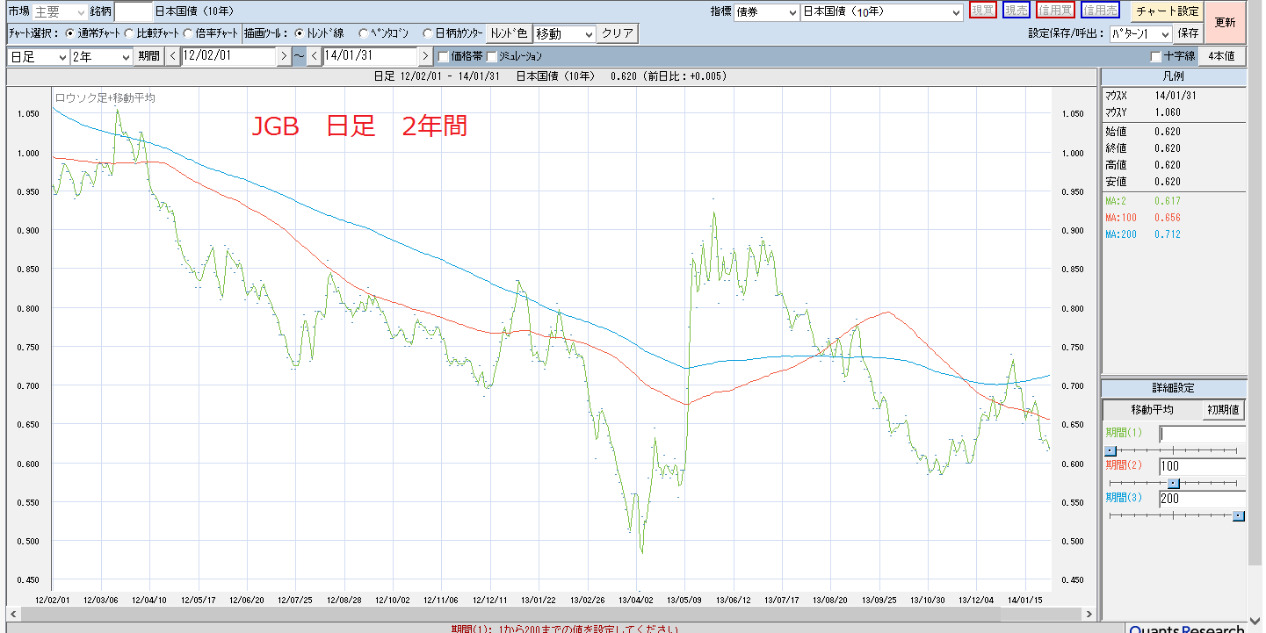Viewport: 1266px width, 633px height.
Task: Click the 期間(2) field showing 100
Action: [x=1202, y=466]
